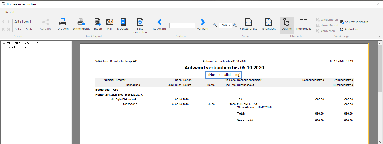Click Ansicht speichern icon
Viewport: 383px width, 144px height.
[342, 22]
